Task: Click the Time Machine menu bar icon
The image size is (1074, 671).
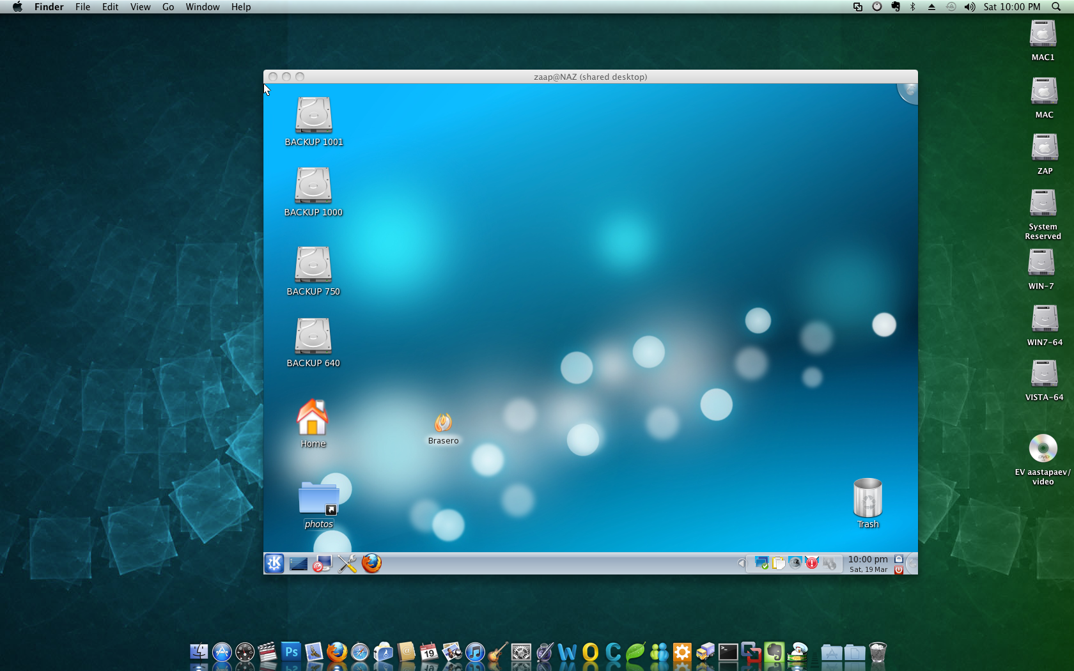Action: click(951, 6)
